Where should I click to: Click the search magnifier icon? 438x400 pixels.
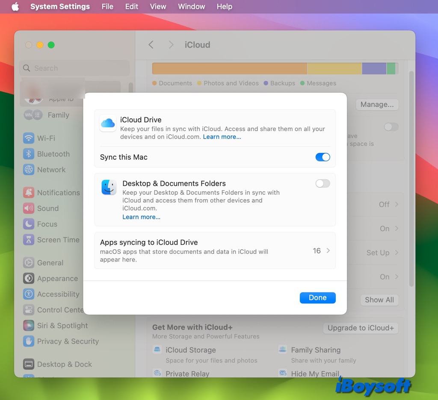(x=27, y=68)
